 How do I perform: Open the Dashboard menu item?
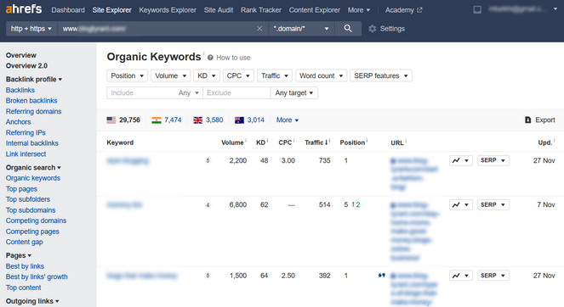[68, 10]
